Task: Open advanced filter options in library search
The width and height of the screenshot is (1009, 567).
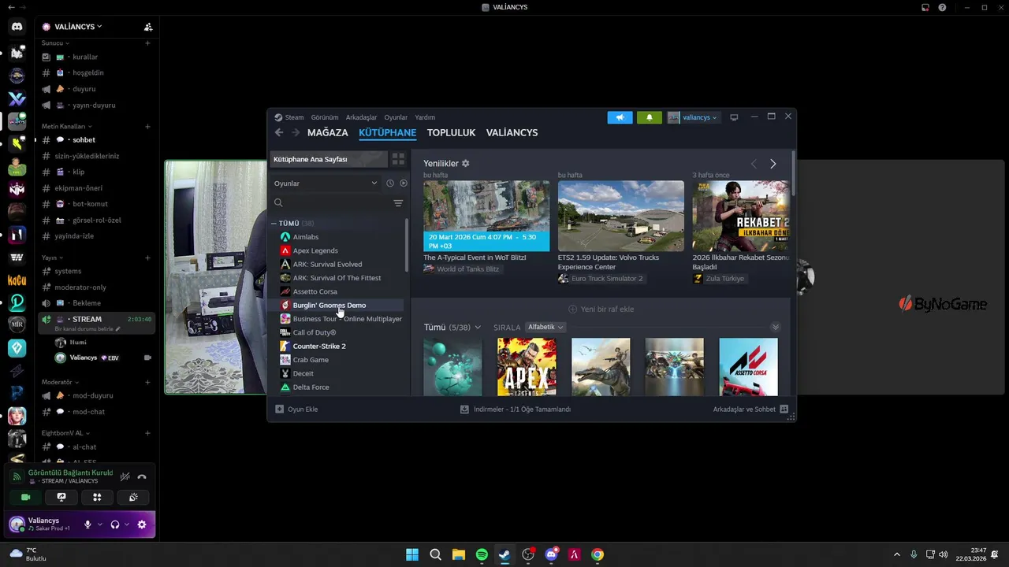Action: click(x=398, y=203)
